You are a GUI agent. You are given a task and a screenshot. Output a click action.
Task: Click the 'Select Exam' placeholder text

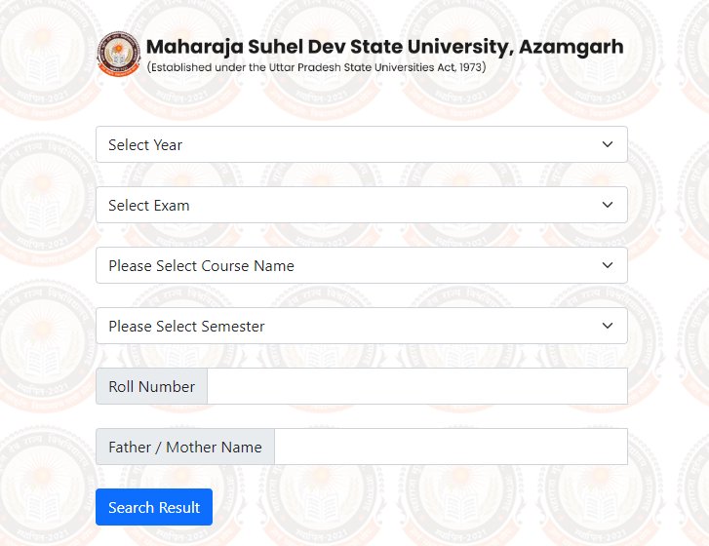[149, 206]
